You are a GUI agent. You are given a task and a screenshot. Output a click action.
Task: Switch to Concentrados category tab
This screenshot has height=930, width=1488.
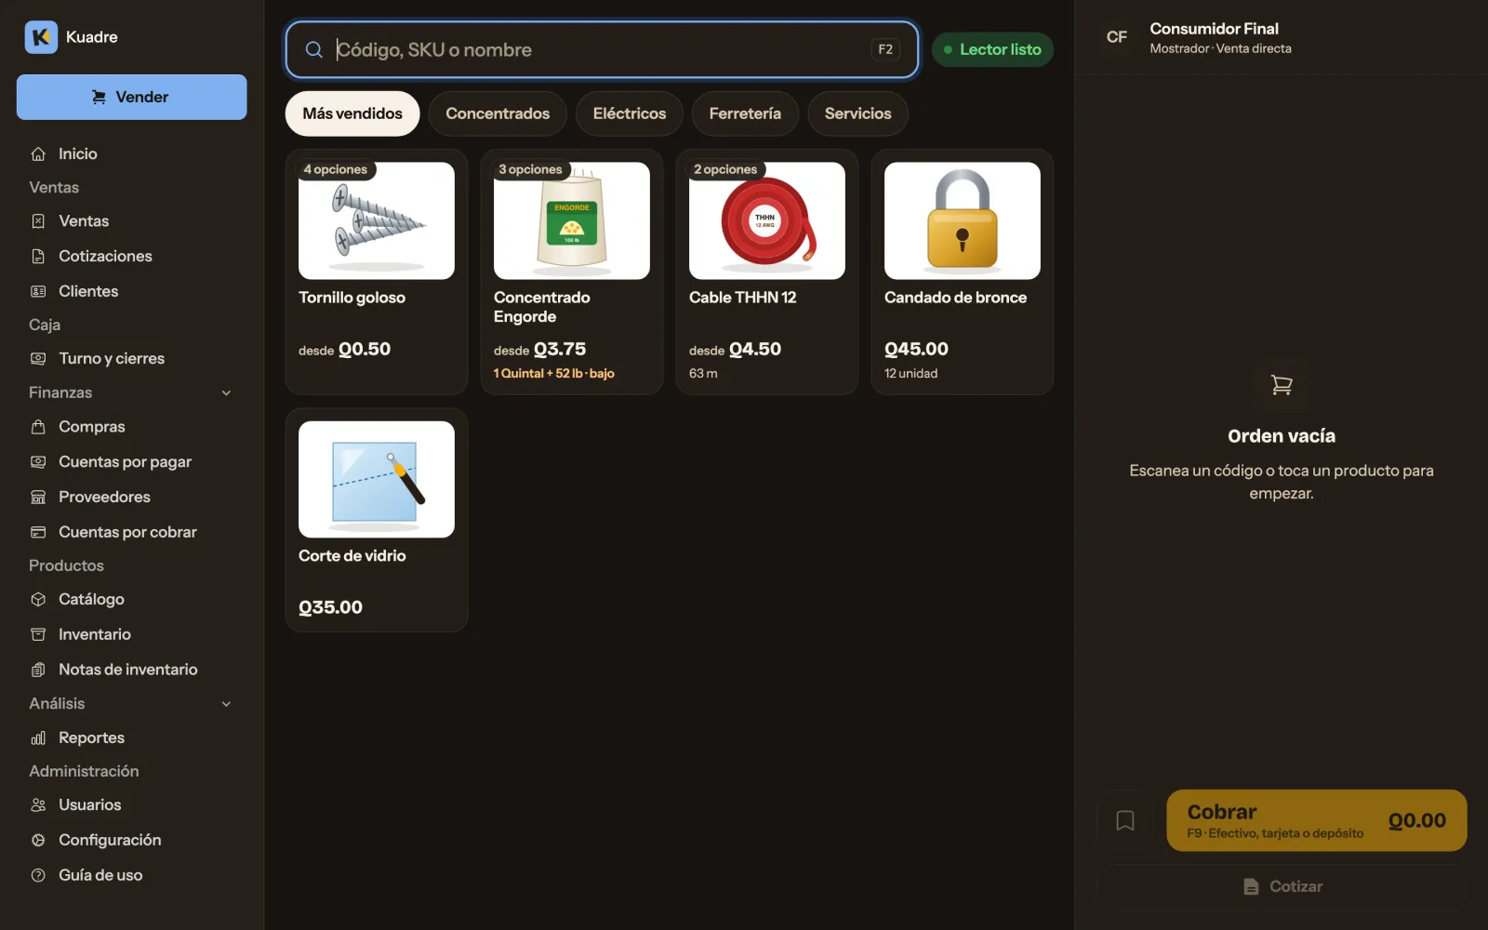coord(498,113)
